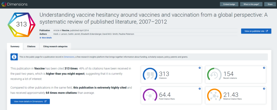Click the Embed badge button
Image resolution: width=277 pixels, height=110 pixels.
click(x=229, y=4)
